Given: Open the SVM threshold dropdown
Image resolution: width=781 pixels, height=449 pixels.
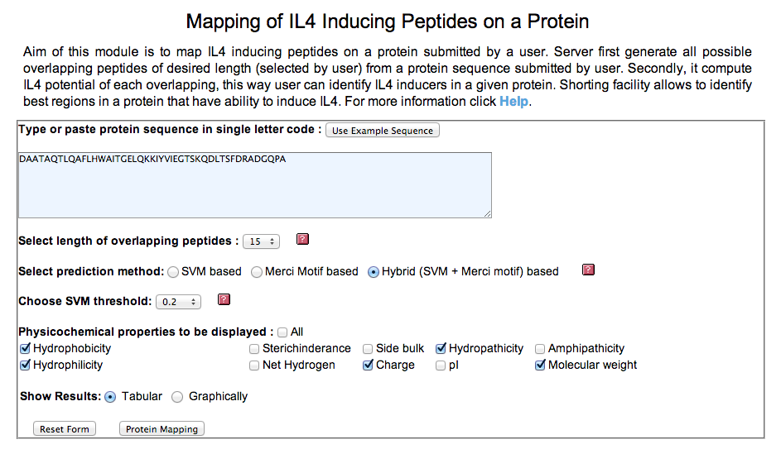Looking at the screenshot, I should click(178, 302).
